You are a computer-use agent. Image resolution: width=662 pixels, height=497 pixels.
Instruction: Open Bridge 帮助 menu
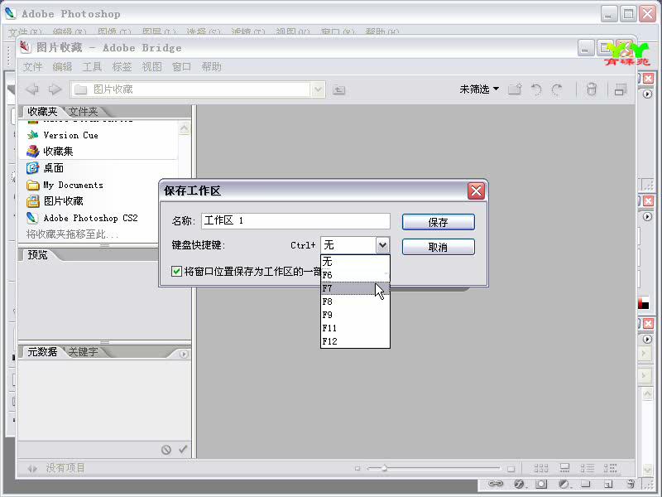coord(211,67)
